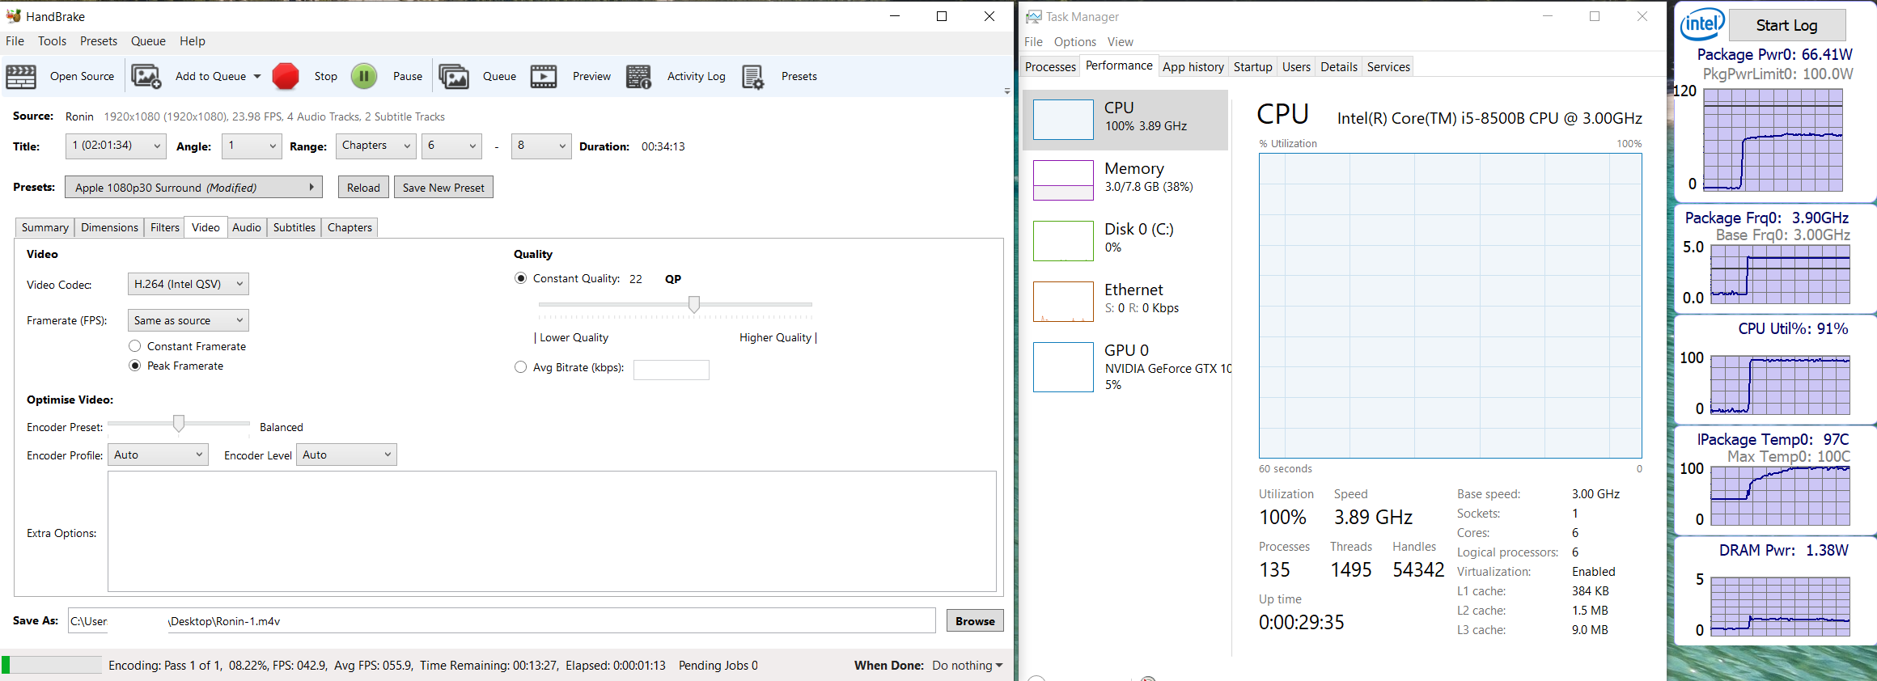This screenshot has height=681, width=1877.
Task: Expand the Add to Queue dropdown arrow
Action: click(257, 77)
